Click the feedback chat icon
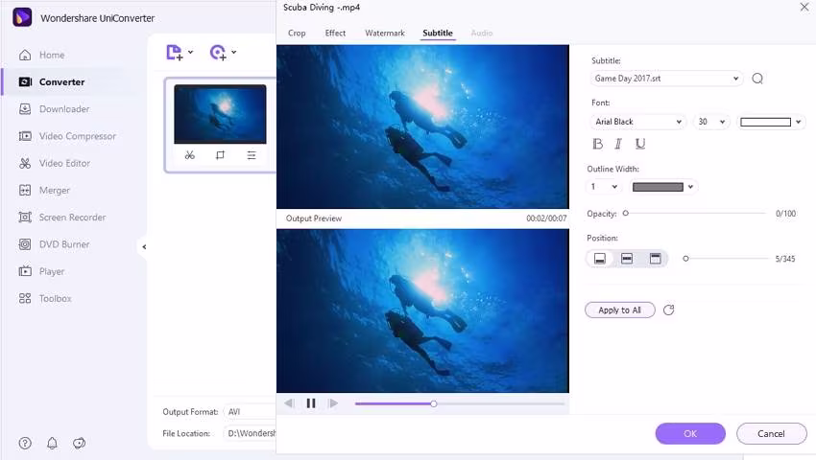 [79, 443]
